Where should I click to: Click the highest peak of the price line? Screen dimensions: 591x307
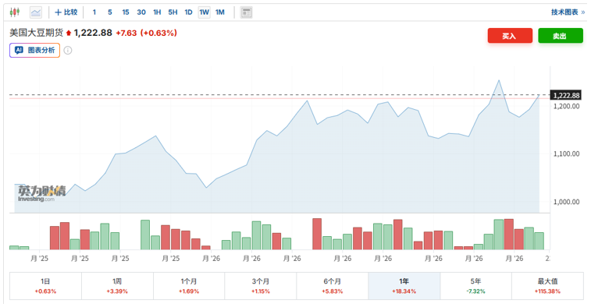499,80
